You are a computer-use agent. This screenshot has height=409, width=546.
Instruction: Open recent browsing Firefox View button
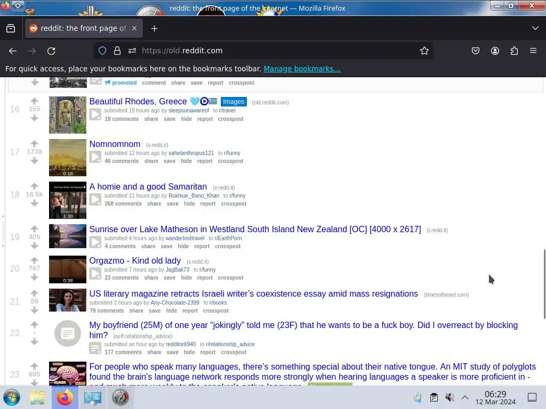[x=11, y=28]
